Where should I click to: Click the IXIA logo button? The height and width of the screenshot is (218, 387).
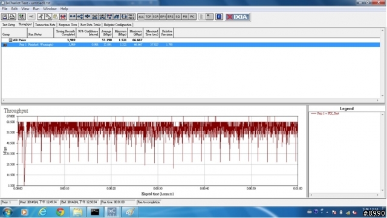[238, 16]
